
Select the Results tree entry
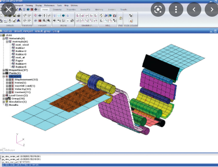tap(14, 105)
